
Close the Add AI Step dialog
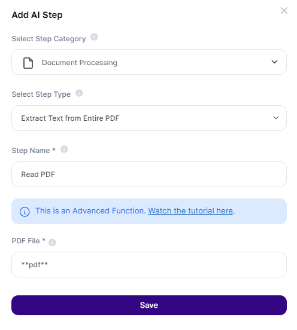point(284,10)
